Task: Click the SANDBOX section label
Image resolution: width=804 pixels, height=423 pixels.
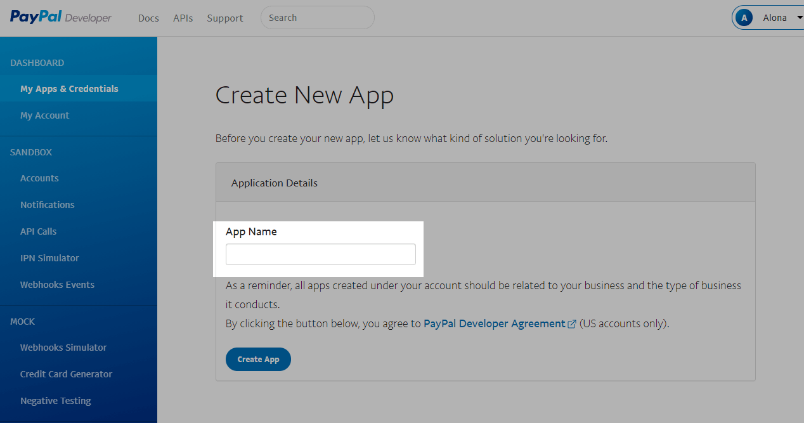Action: coord(31,152)
